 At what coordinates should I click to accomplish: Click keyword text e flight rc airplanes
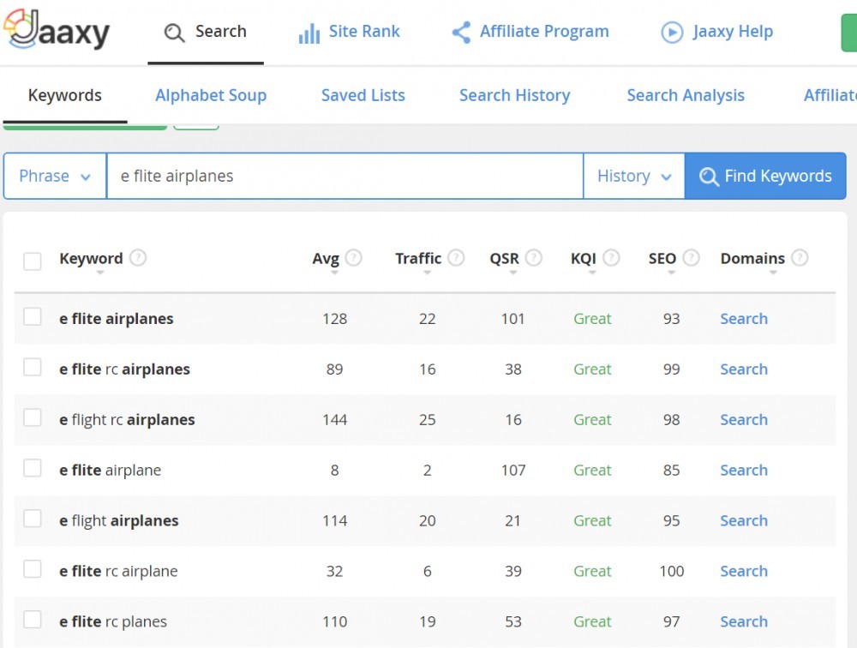pyautogui.click(x=127, y=419)
